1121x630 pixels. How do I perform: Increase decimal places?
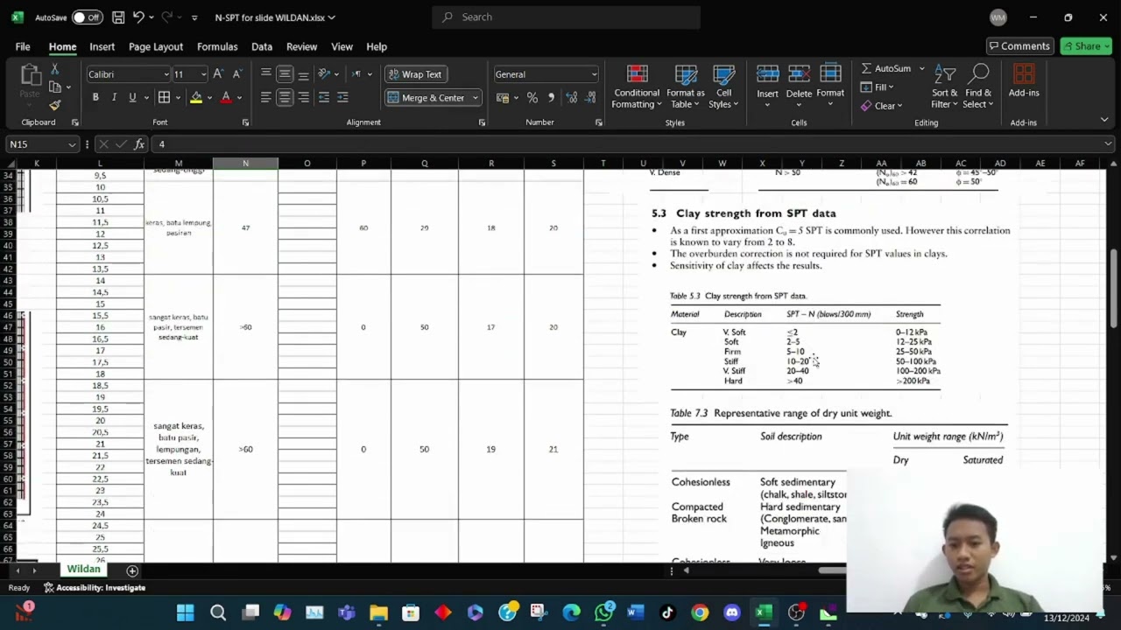[x=570, y=97]
